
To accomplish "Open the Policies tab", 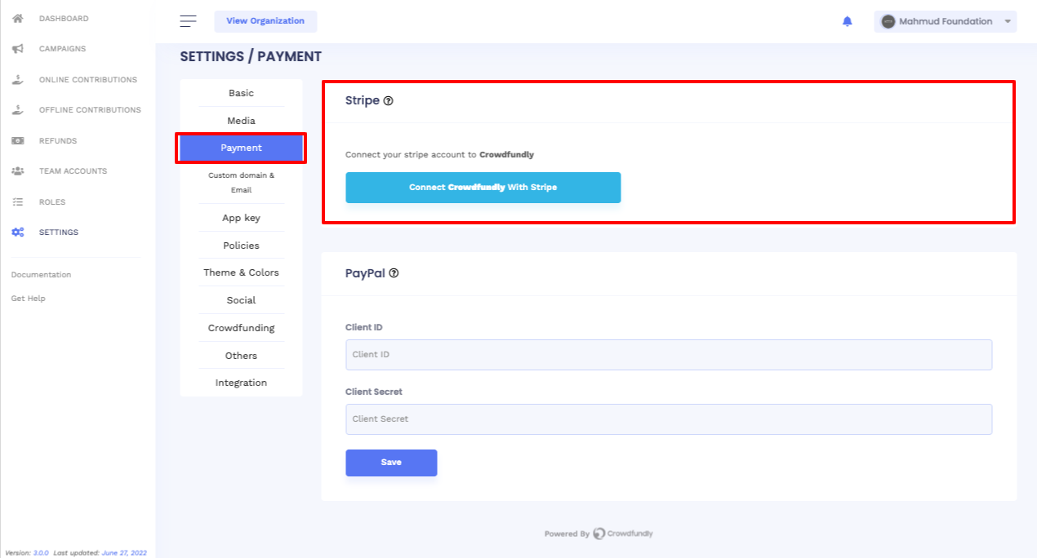I will coord(241,246).
